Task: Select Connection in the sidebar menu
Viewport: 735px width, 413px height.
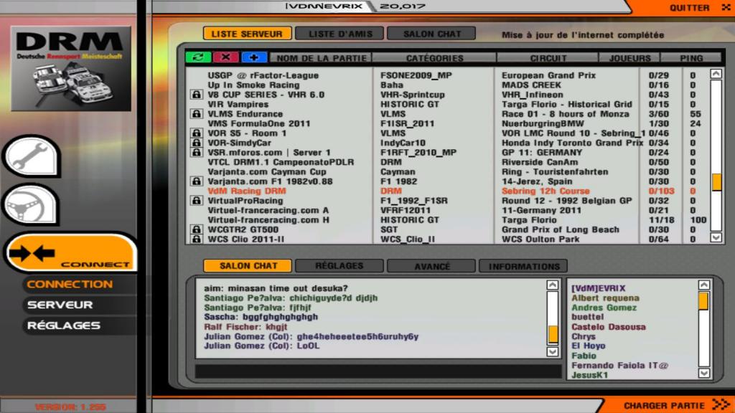Action: [70, 284]
